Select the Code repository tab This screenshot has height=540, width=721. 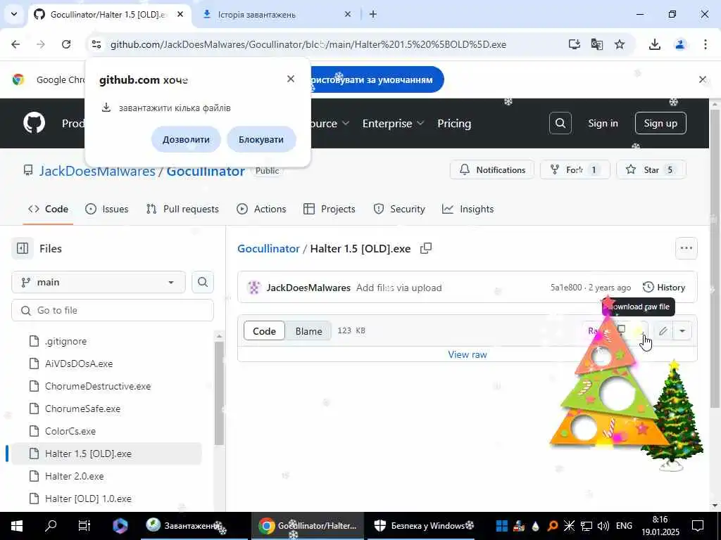(49, 209)
